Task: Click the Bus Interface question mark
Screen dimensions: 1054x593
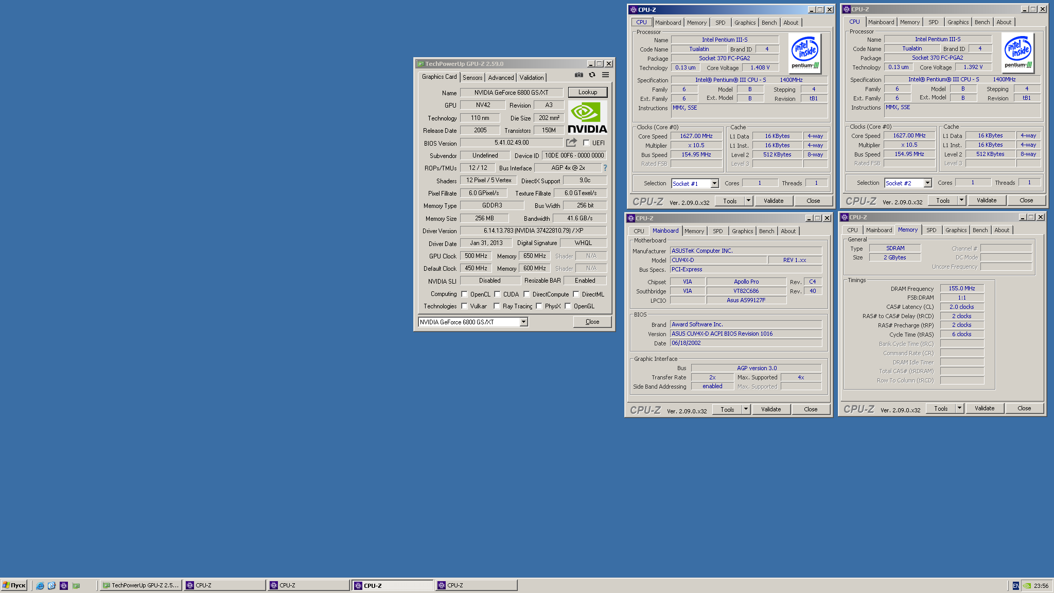Action: [x=605, y=168]
